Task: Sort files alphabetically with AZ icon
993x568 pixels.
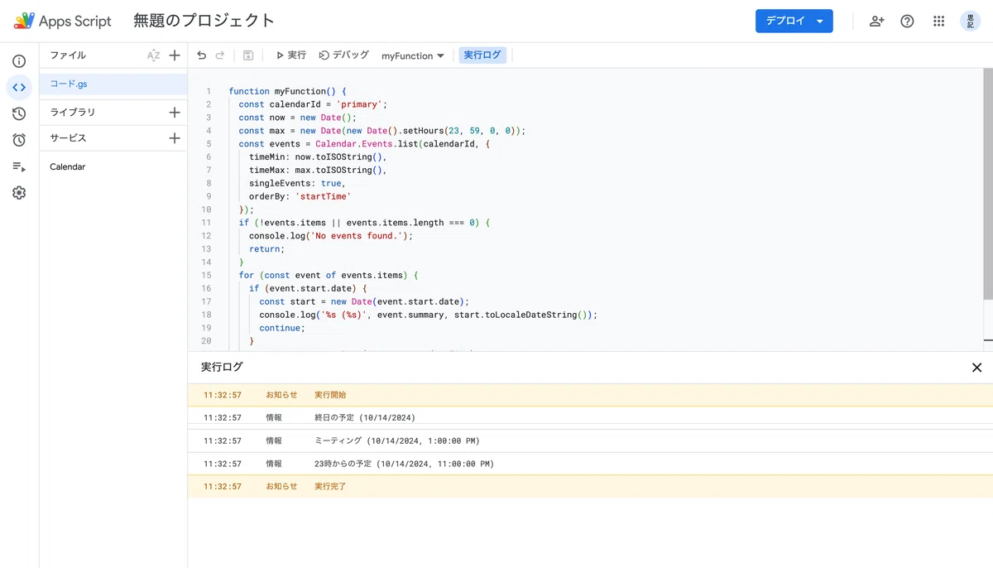Action: (x=153, y=55)
